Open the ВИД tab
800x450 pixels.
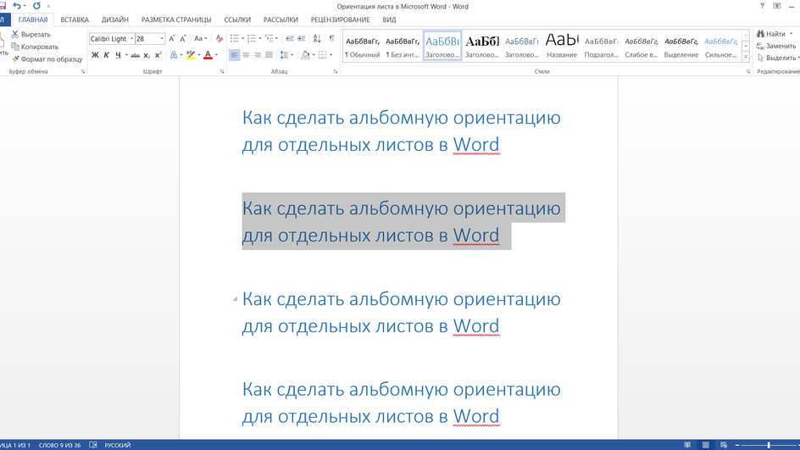(x=389, y=19)
